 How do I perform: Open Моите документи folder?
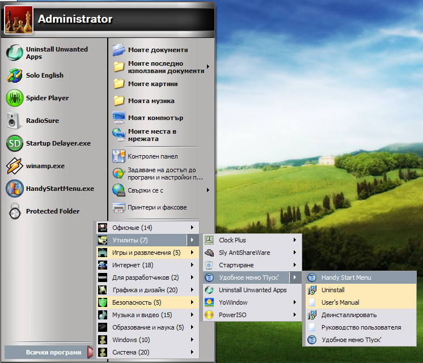click(x=158, y=50)
